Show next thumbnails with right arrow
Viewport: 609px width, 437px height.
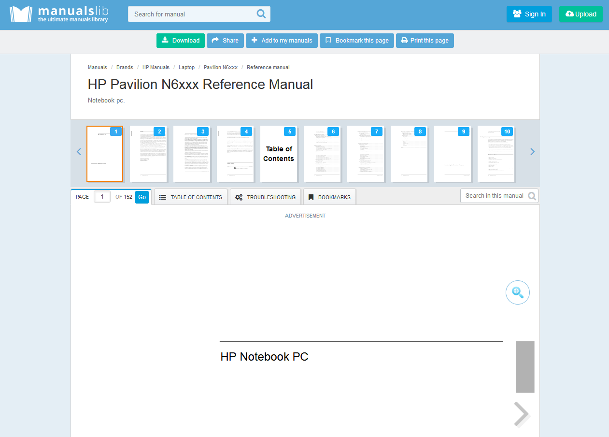click(533, 152)
